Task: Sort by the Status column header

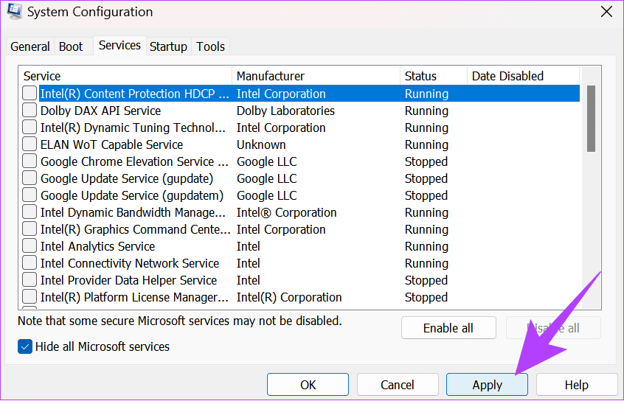Action: 434,76
